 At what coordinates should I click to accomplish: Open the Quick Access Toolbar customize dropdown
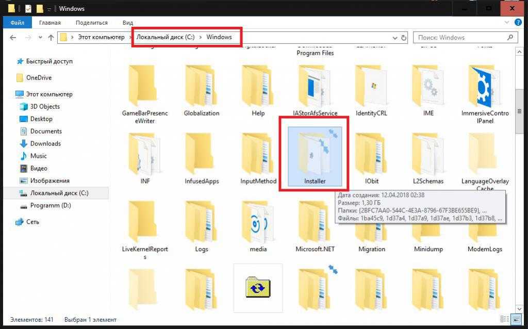tap(49, 9)
